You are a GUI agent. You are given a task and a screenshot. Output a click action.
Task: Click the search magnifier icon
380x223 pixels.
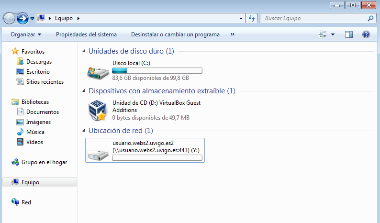pos(370,18)
